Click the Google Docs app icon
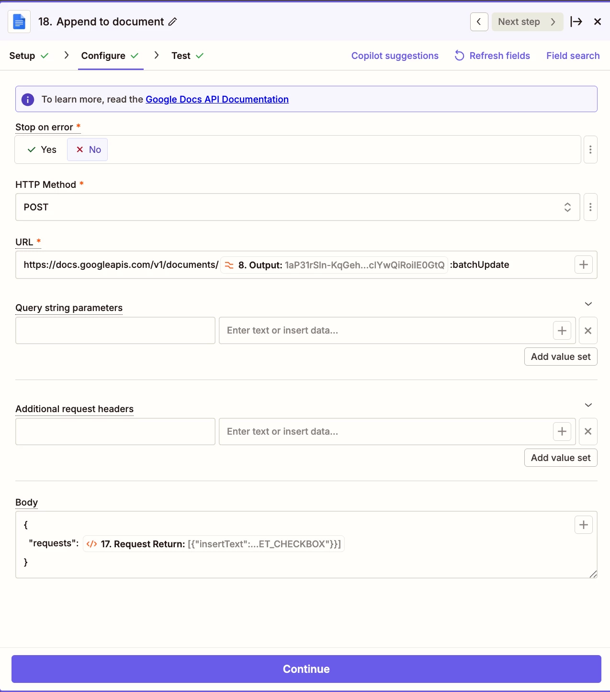The image size is (610, 692). 19,22
